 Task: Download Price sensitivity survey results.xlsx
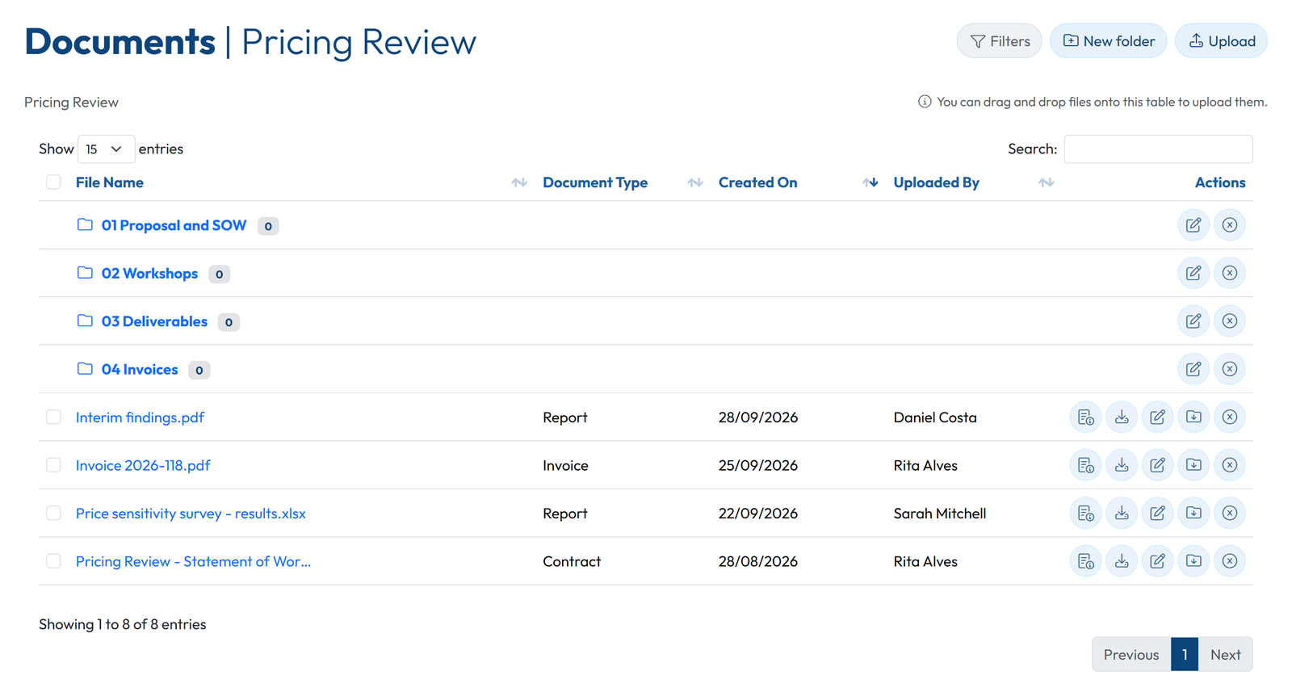click(1122, 514)
